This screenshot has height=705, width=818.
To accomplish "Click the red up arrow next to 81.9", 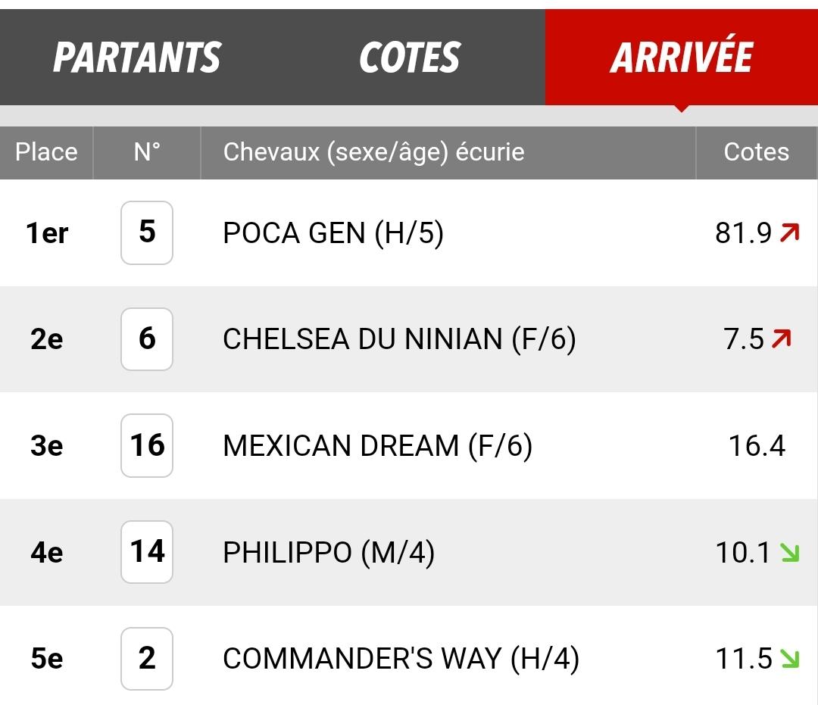I will pyautogui.click(x=789, y=232).
